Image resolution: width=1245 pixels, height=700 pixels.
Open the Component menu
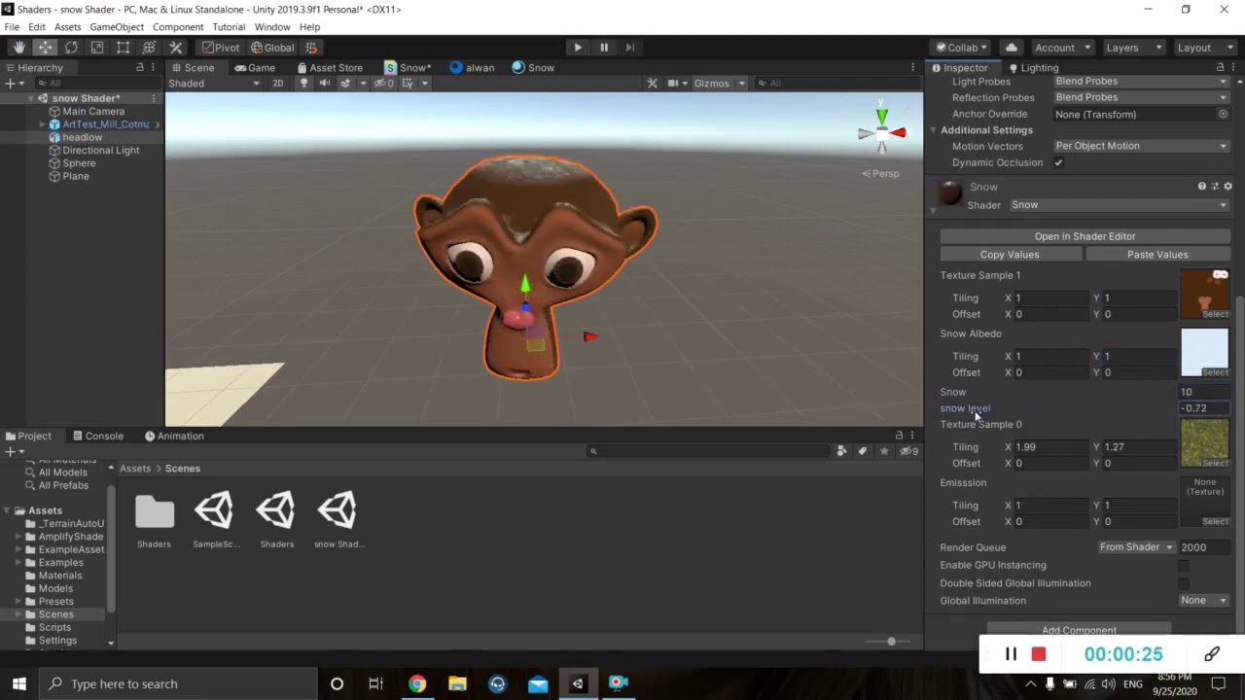(178, 27)
